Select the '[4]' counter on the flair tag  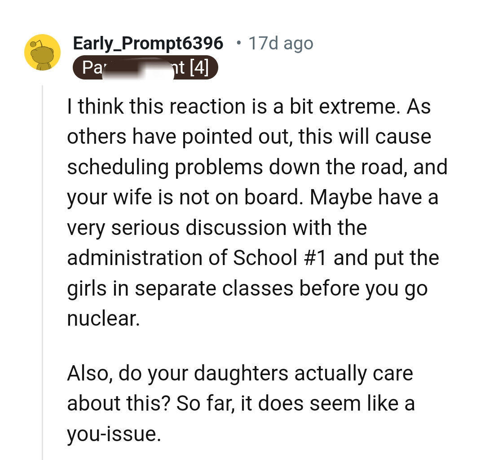tap(203, 67)
